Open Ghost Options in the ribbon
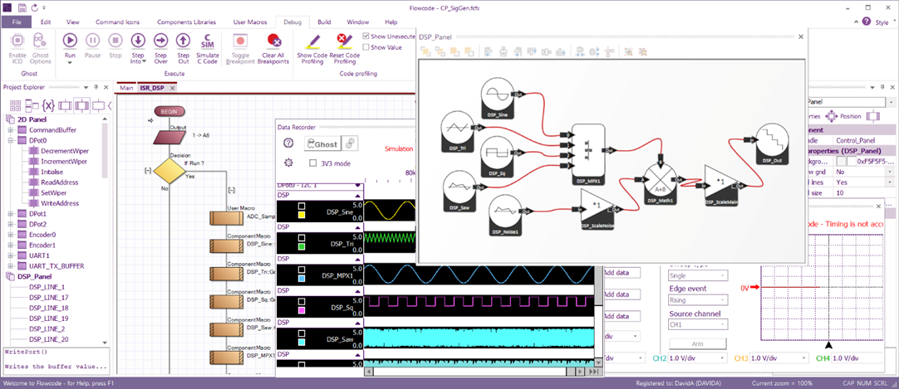 [x=40, y=40]
